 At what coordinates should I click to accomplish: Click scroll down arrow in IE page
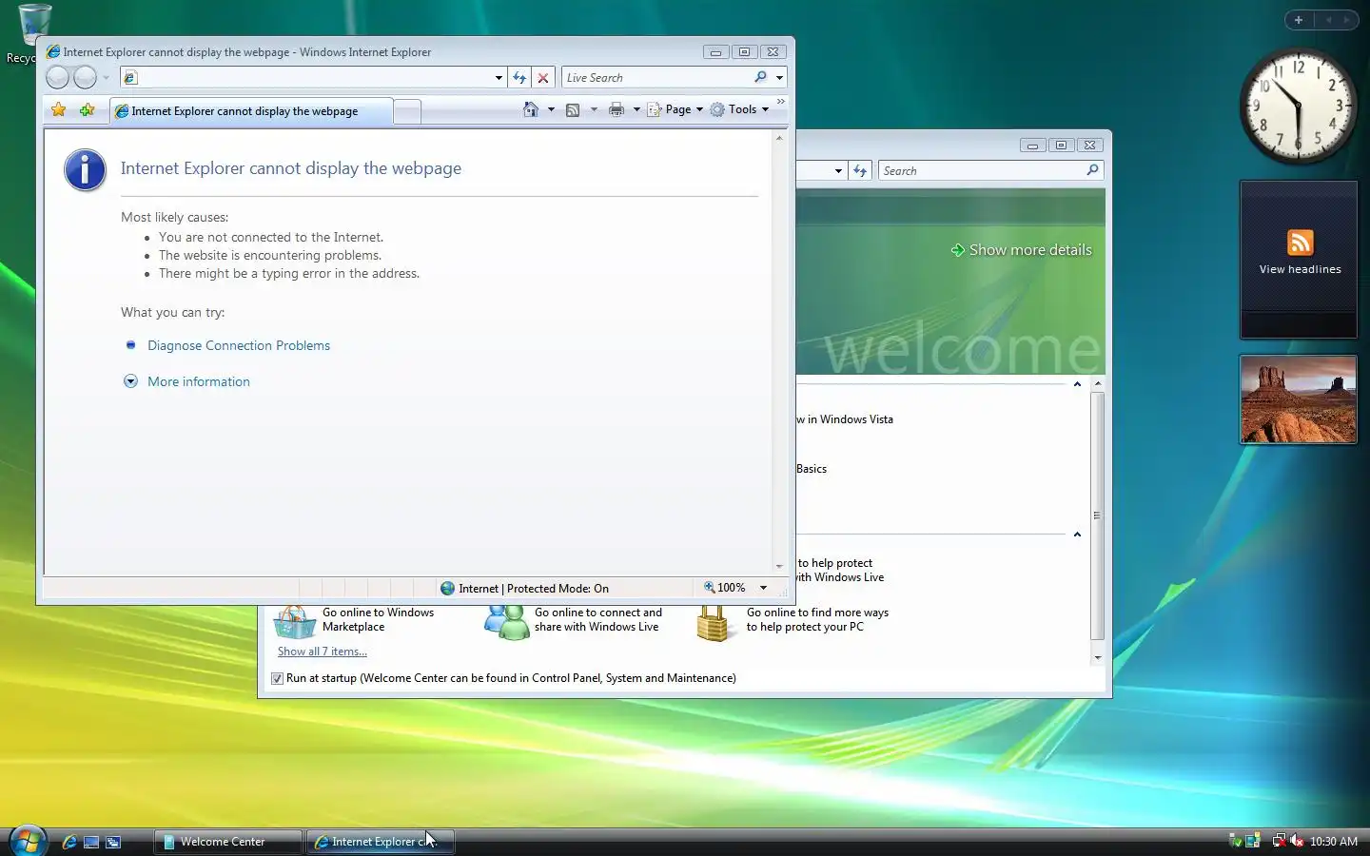pyautogui.click(x=779, y=567)
